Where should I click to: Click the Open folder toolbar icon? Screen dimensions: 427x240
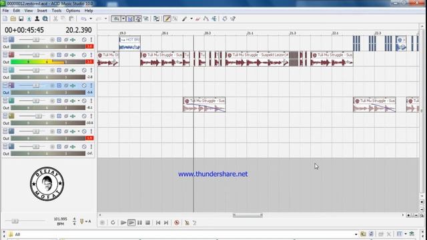pos(13,19)
